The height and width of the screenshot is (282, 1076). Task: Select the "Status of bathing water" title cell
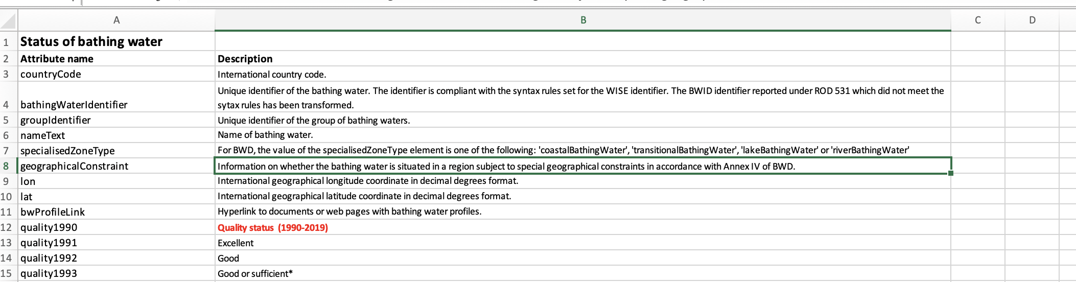pos(91,41)
